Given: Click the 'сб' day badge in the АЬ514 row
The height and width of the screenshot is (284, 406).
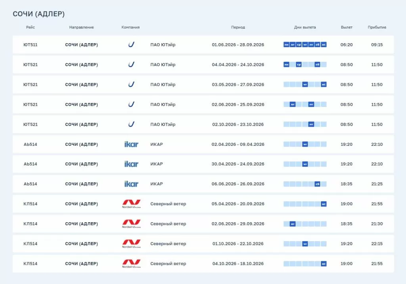Looking at the screenshot, I should point(317,184).
